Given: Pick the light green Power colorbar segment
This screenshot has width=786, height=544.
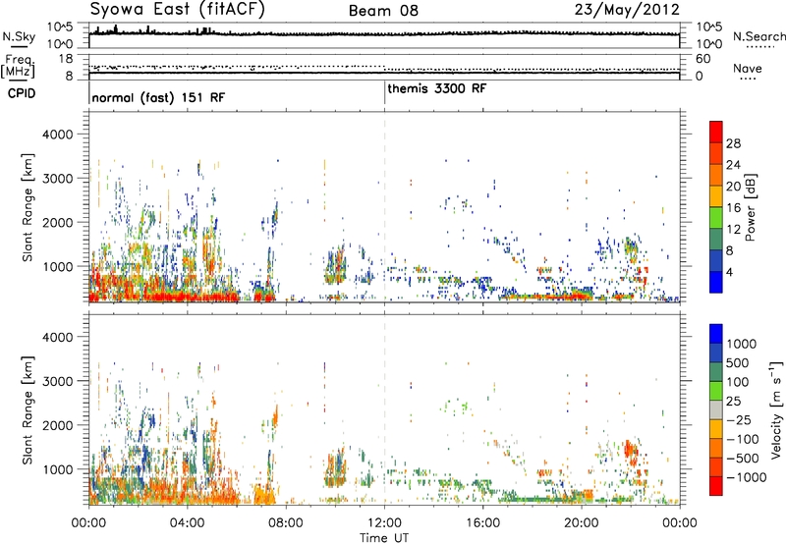Looking at the screenshot, I should click(x=716, y=218).
